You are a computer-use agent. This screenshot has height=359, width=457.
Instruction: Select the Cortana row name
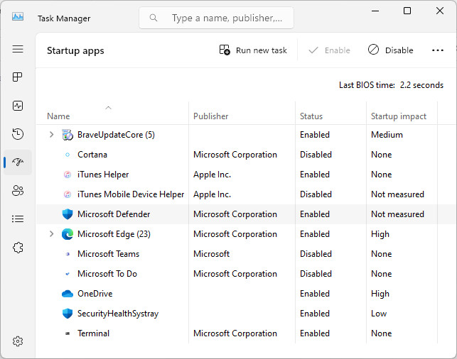pyautogui.click(x=92, y=155)
